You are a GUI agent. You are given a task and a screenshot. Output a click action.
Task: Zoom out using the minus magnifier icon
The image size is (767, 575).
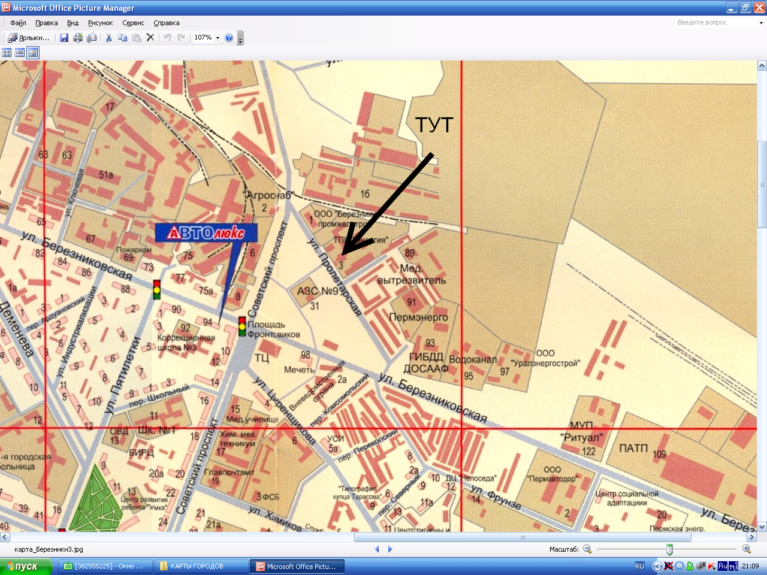pyautogui.click(x=587, y=549)
